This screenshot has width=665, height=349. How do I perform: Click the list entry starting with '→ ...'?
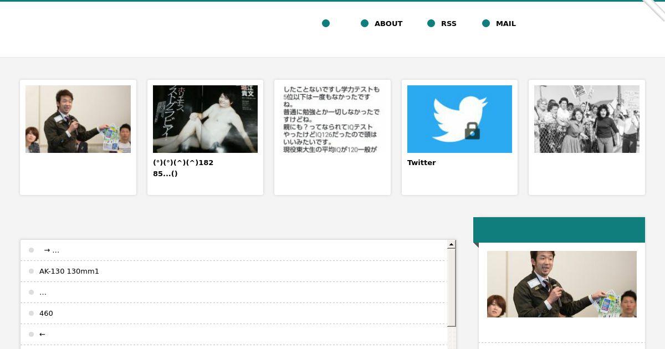[52, 250]
